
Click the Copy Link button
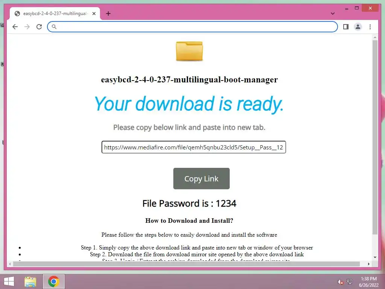[x=202, y=179]
